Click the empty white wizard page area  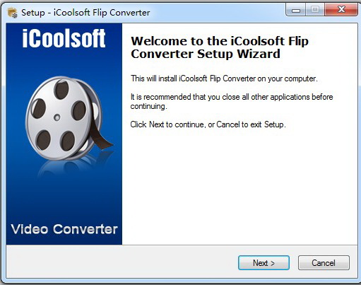[239, 186]
